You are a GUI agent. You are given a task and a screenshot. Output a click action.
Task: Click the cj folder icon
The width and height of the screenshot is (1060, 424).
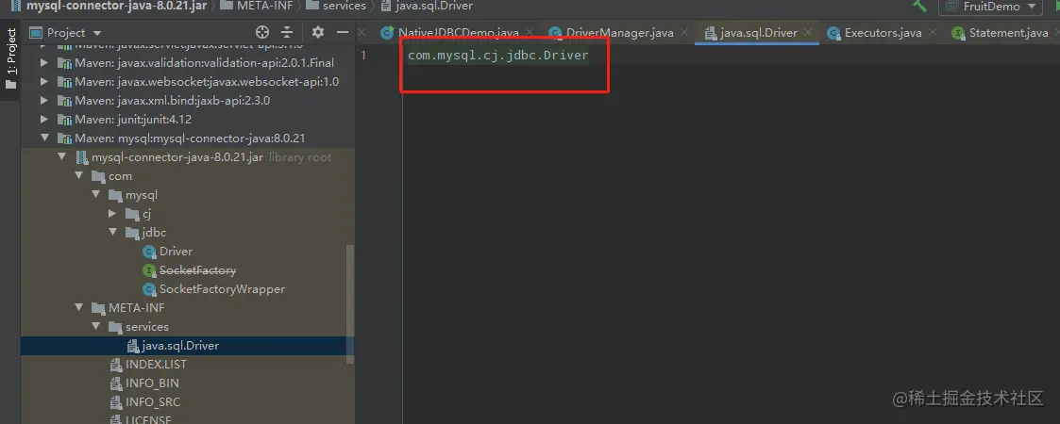click(x=132, y=214)
